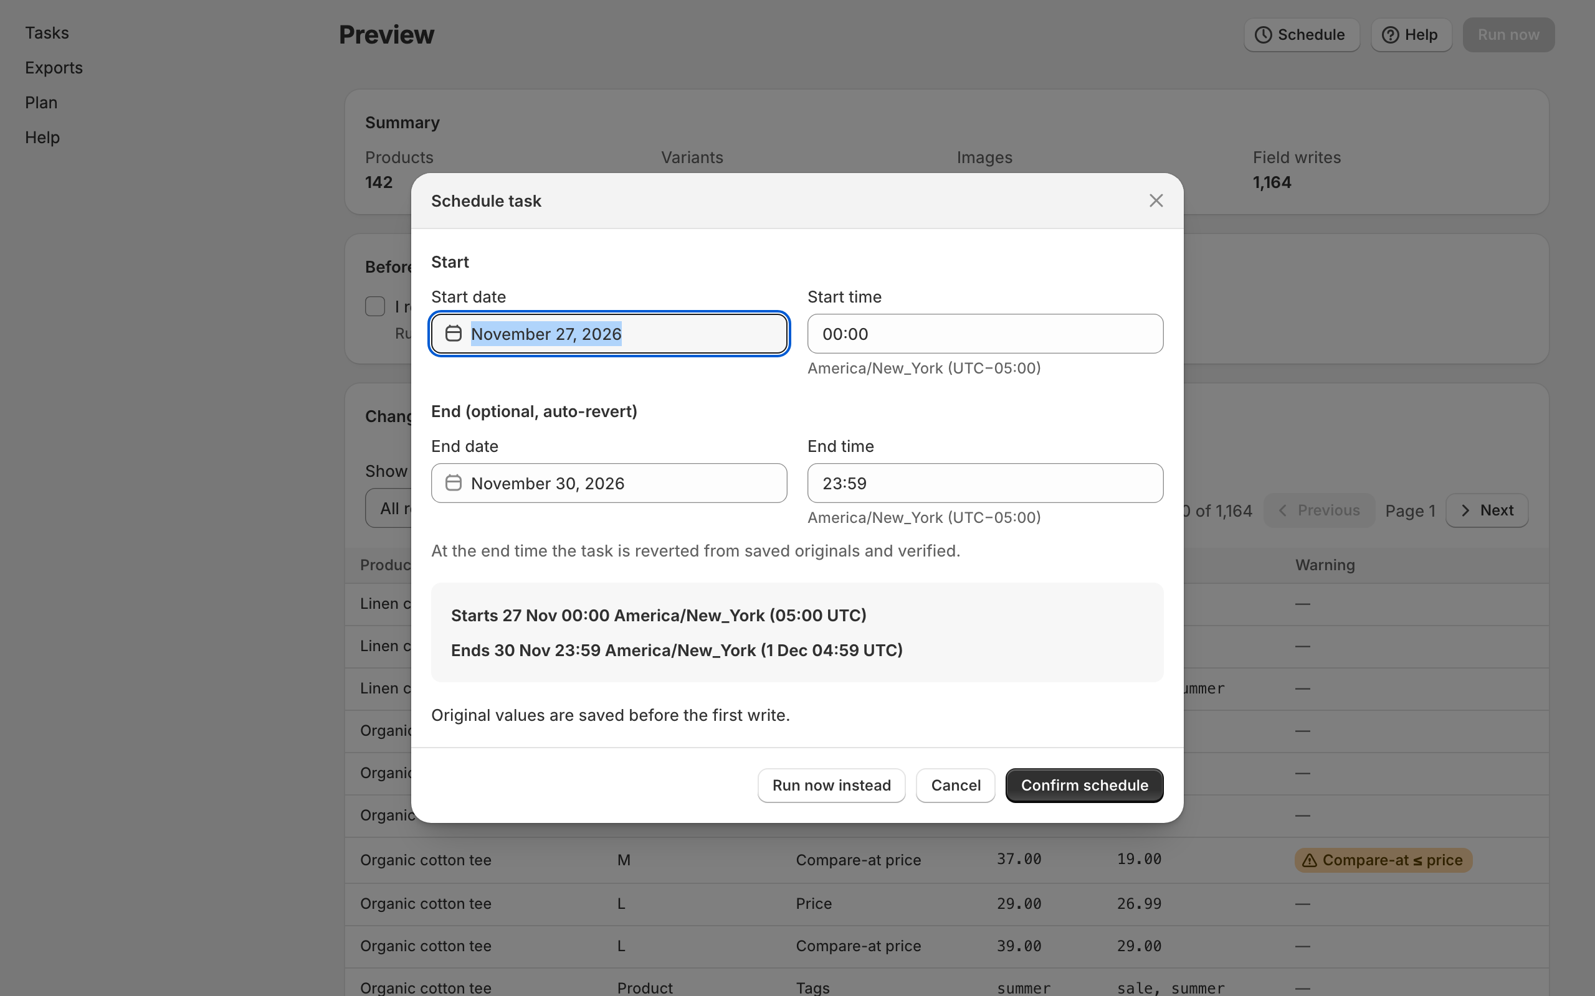Choose Run now instead
Image resolution: width=1595 pixels, height=996 pixels.
click(831, 785)
